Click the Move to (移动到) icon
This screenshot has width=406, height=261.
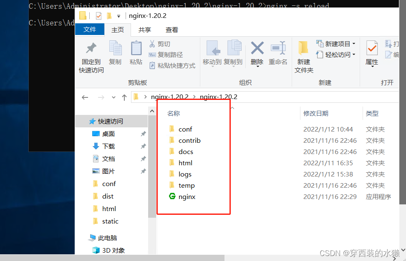[x=212, y=48]
